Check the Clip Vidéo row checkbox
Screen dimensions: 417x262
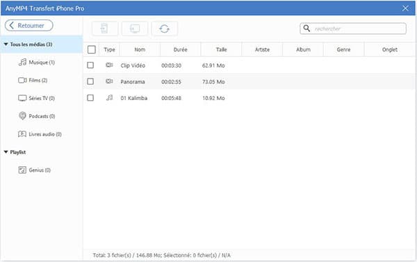coord(90,65)
